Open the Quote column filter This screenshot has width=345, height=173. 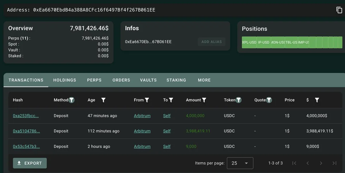pos(269,100)
